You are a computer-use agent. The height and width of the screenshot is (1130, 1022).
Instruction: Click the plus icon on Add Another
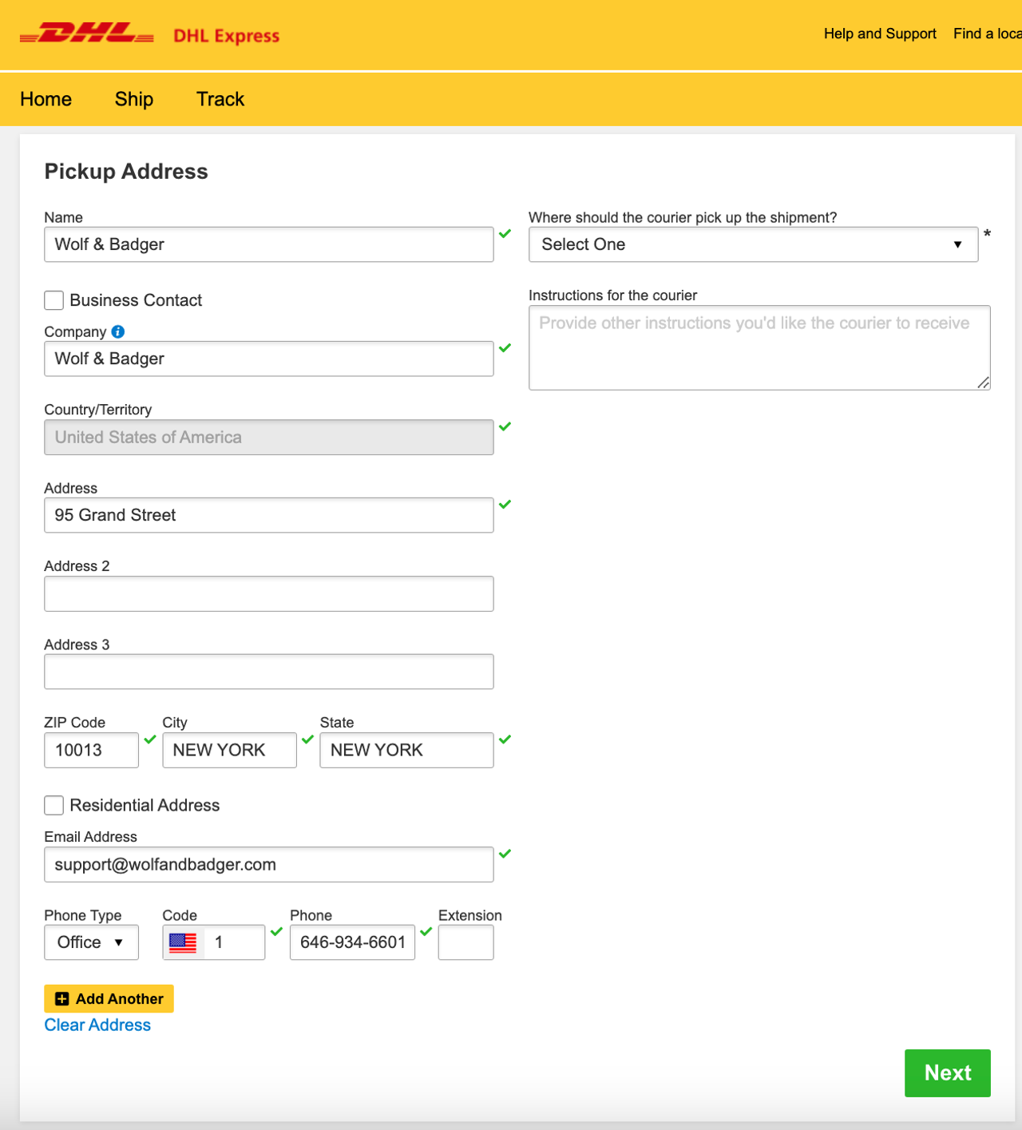tap(61, 998)
